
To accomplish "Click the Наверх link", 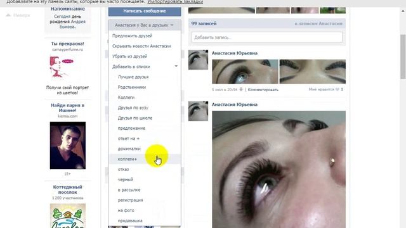I will 22,15.
